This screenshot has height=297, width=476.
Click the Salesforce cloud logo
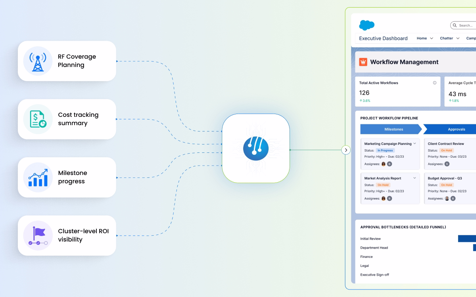pos(367,25)
